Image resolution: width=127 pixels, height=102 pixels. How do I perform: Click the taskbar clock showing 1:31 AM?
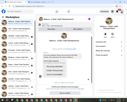[x=119, y=100]
